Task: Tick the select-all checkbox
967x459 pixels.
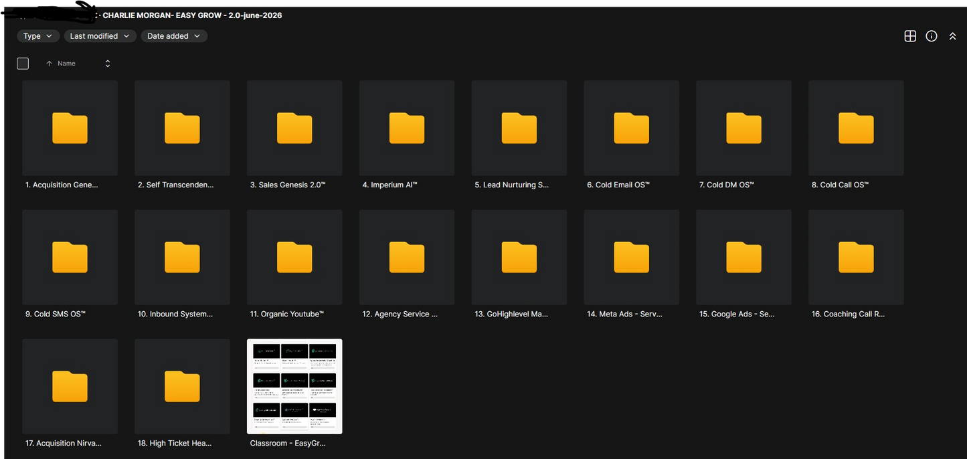Action: [x=23, y=64]
